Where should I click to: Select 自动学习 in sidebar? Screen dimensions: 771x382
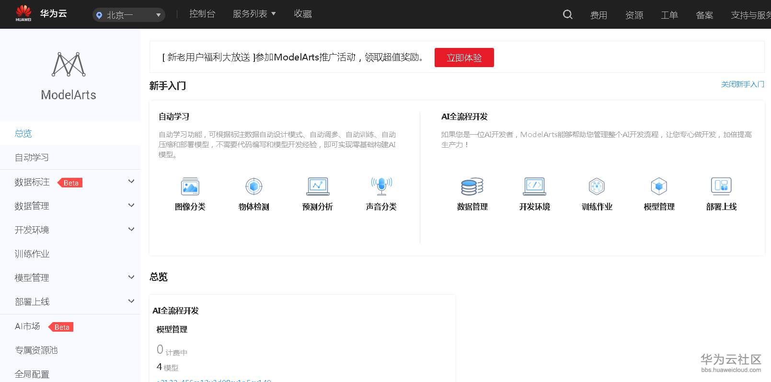(70, 157)
